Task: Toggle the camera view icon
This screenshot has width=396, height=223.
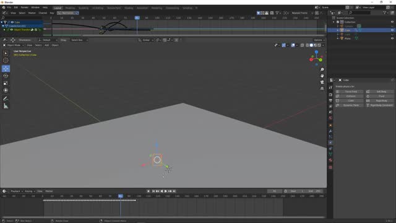Action: [322, 82]
